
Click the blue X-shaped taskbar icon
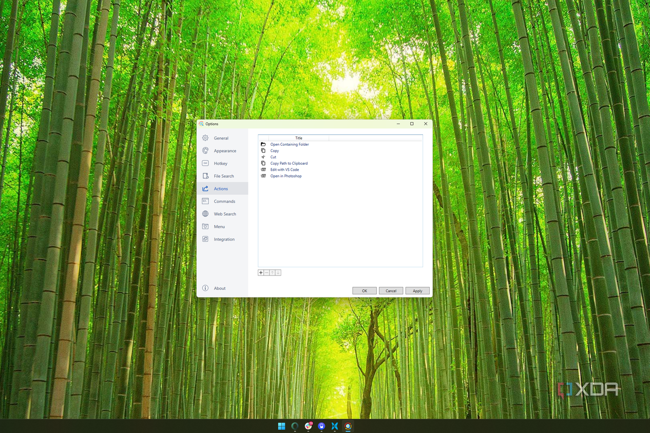[x=335, y=426]
